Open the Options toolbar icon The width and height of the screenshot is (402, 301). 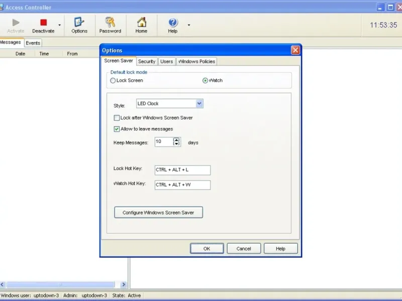coord(79,22)
